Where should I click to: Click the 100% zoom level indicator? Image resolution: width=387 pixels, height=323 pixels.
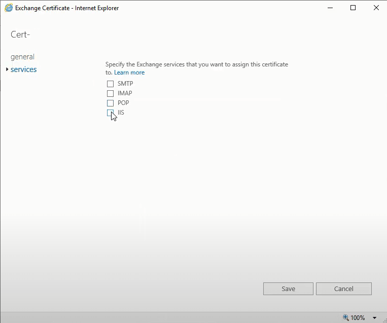(x=358, y=318)
